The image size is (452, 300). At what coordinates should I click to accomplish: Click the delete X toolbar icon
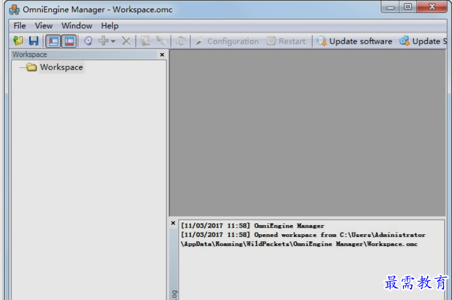click(126, 41)
